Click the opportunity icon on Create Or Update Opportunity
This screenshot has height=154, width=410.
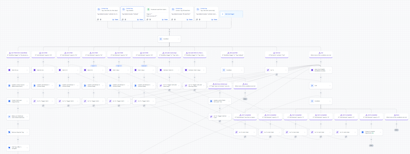pos(363,132)
